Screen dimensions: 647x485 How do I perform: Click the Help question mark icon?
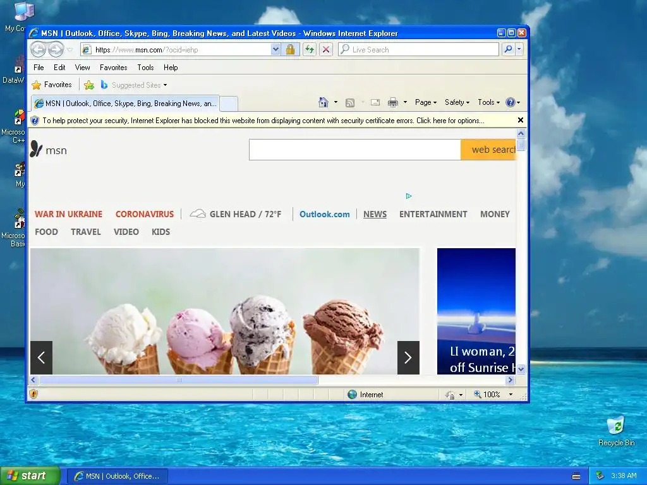point(511,102)
